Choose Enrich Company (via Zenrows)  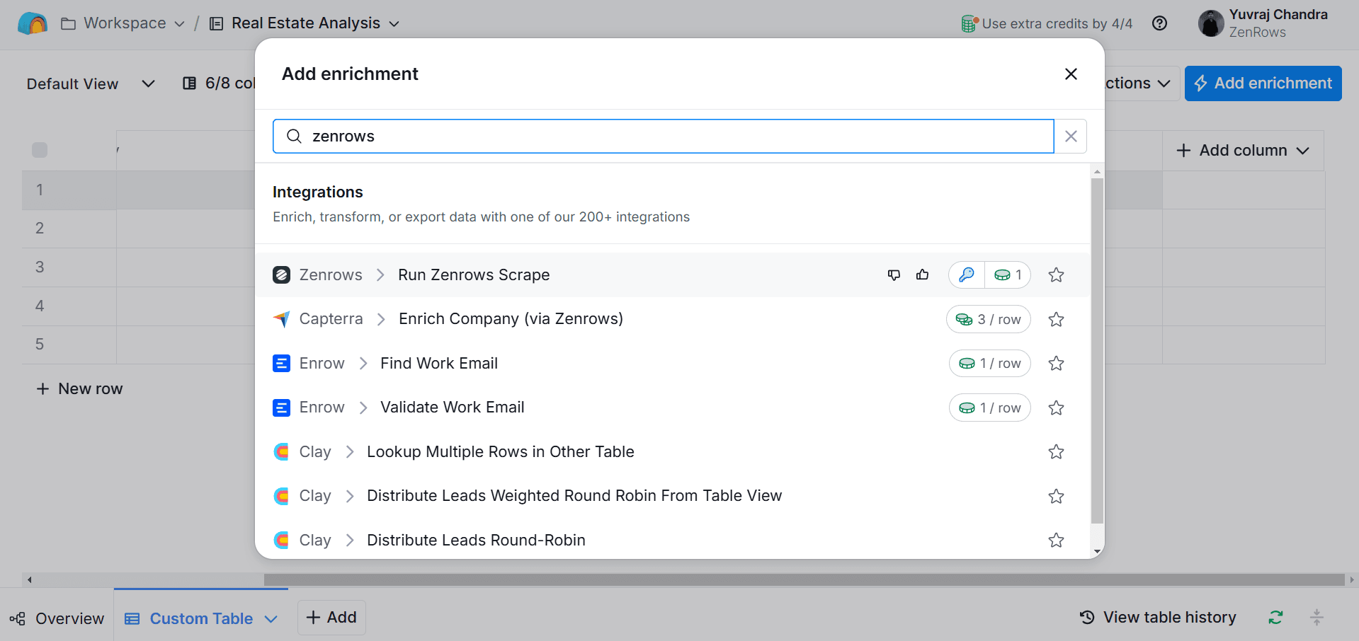[511, 319]
